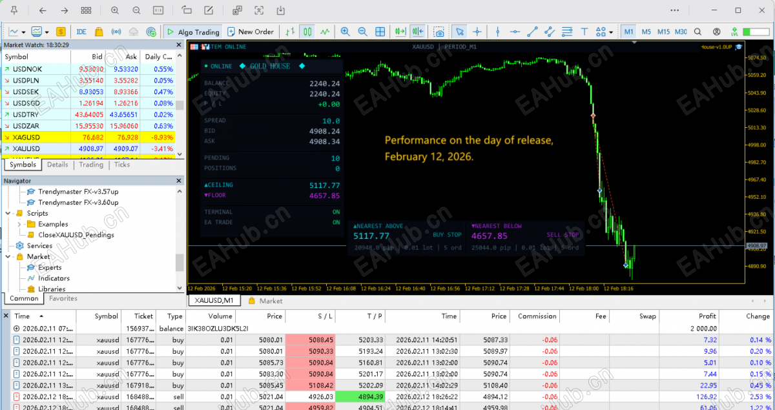The image size is (775, 410).
Task: Select the cursor arrow tool
Action: 459,32
